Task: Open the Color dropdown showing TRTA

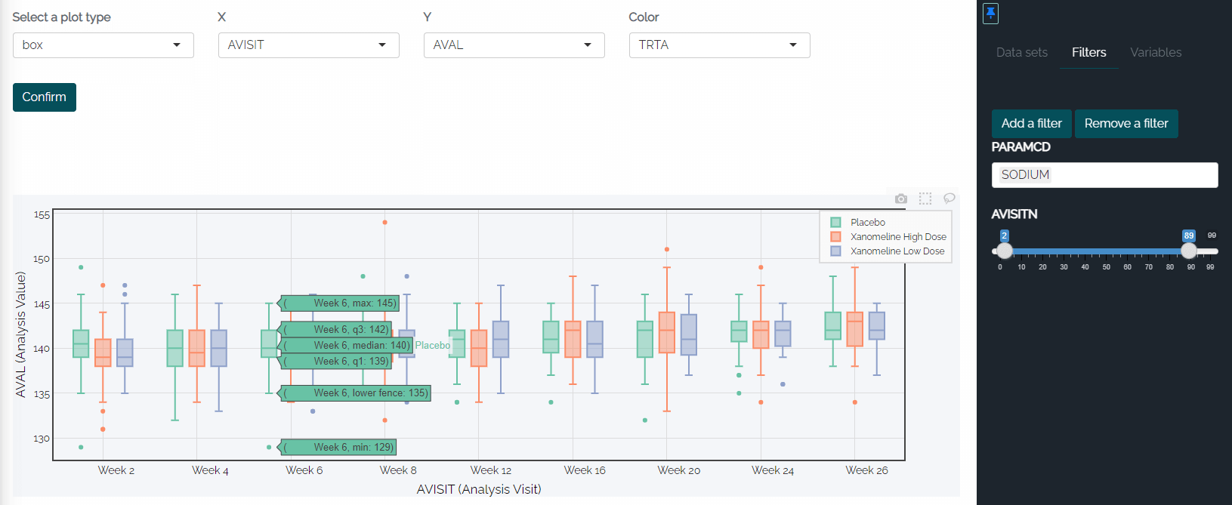Action: pyautogui.click(x=720, y=45)
